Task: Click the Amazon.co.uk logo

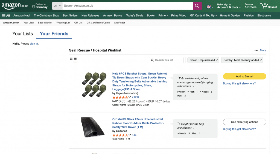Action: [15, 5]
